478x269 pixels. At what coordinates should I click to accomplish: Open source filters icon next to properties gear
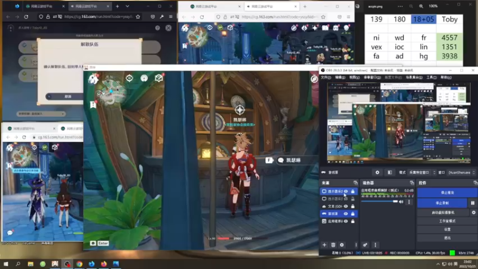tap(390, 172)
